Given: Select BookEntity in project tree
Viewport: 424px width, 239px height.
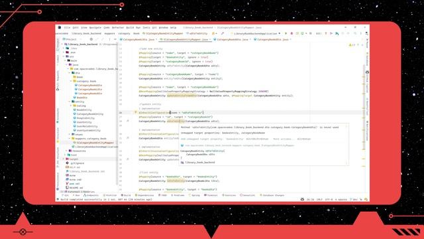Looking at the screenshot, I should tap(82, 110).
